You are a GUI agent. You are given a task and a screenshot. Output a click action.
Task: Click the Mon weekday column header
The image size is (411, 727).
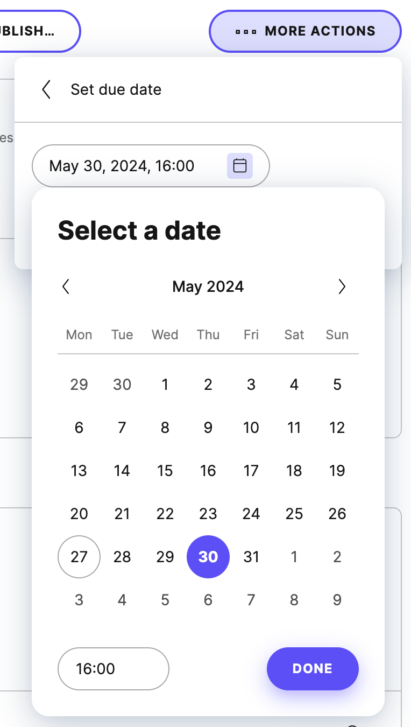point(79,334)
